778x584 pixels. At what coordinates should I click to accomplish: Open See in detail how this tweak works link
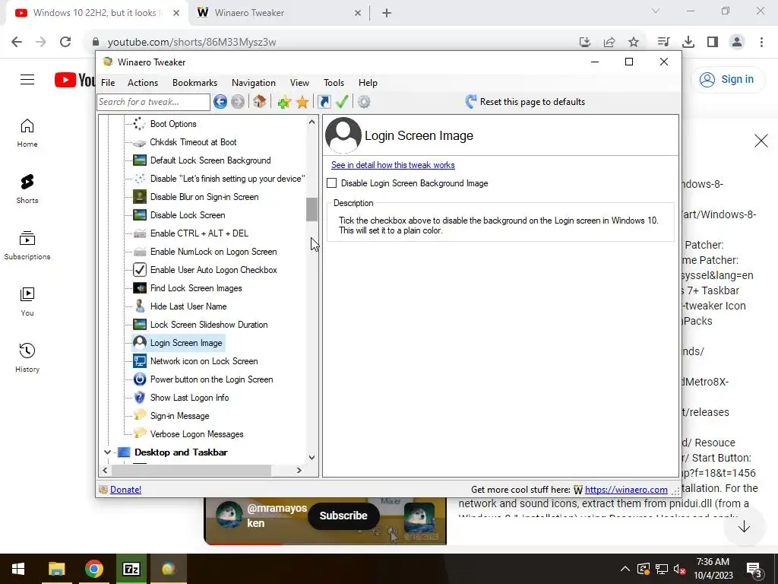pyautogui.click(x=393, y=165)
